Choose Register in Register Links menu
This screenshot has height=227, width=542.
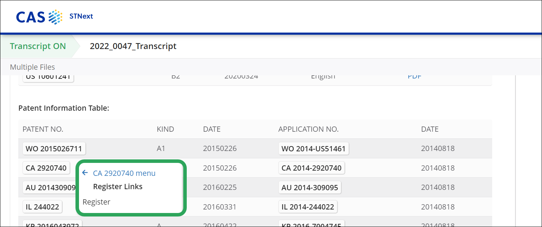click(96, 202)
